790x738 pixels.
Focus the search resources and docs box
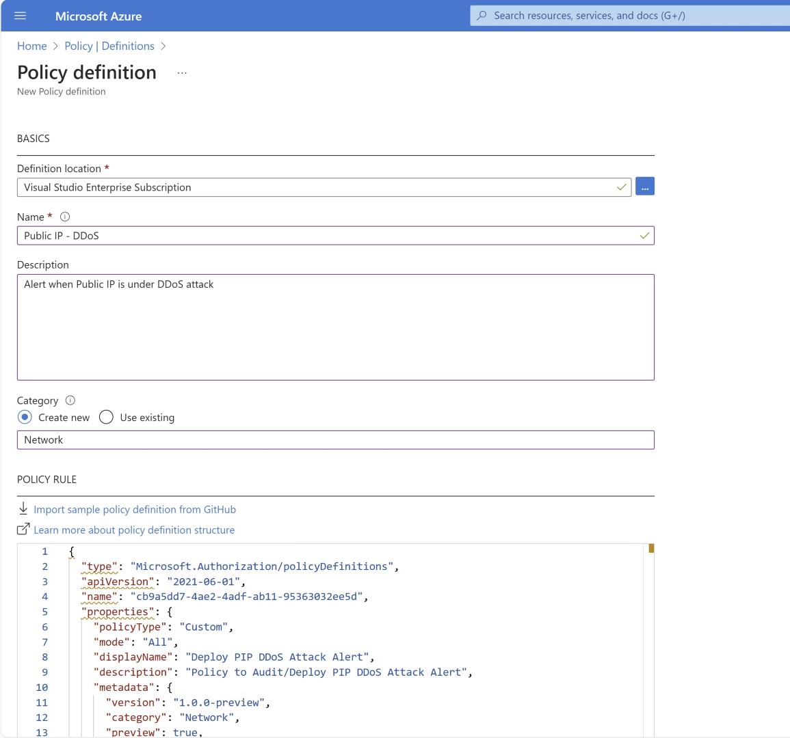pos(630,16)
